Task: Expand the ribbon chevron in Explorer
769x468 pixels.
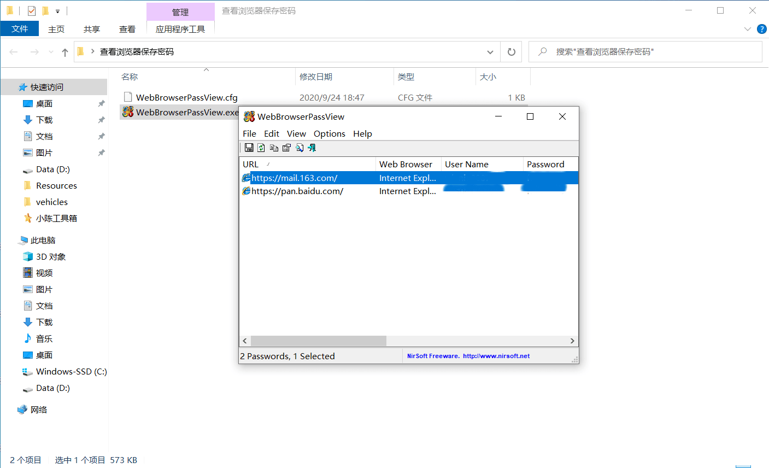Action: 748,29
